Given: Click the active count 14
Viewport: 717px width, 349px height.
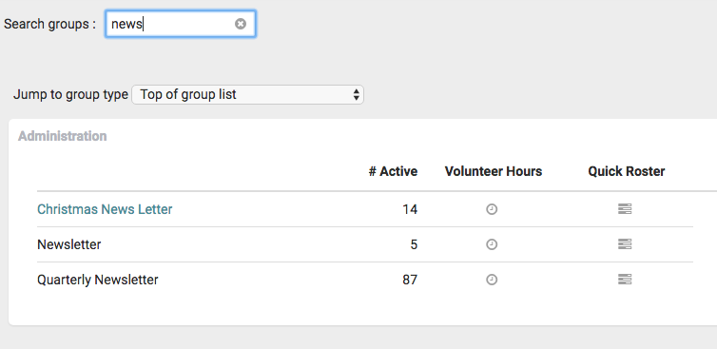Looking at the screenshot, I should click(410, 209).
